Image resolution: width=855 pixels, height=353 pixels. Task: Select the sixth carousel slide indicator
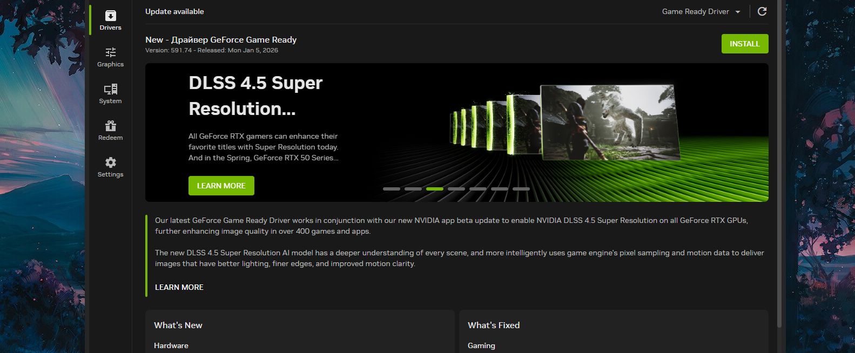click(500, 189)
